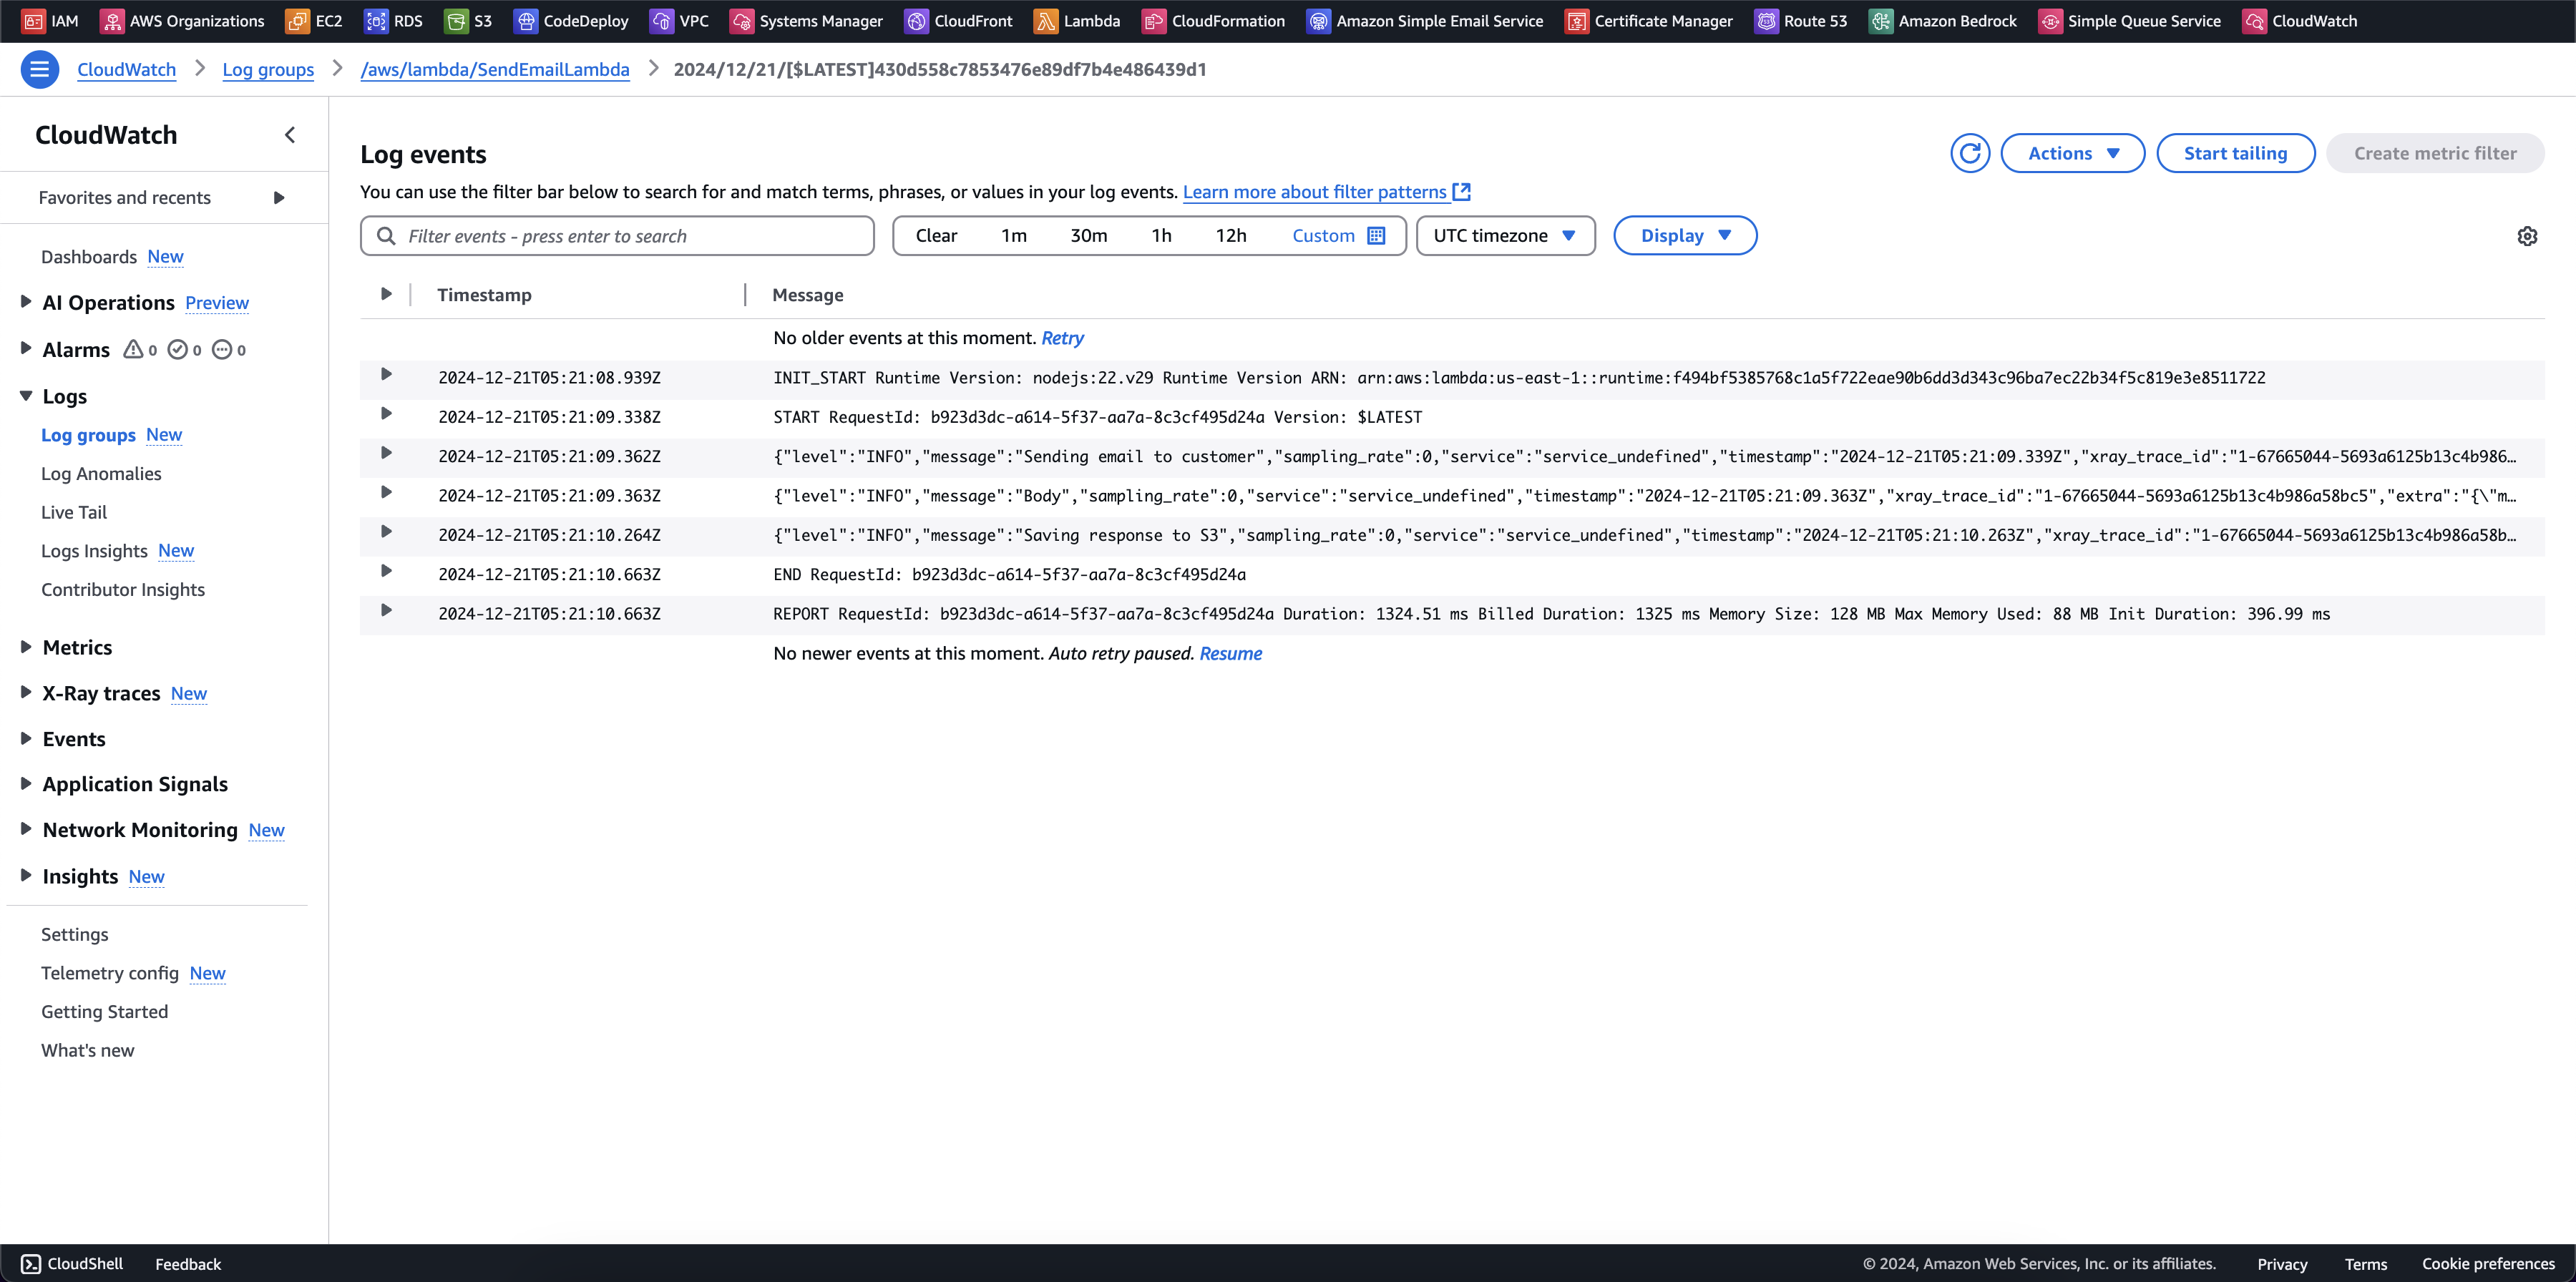2576x1282 pixels.
Task: Expand the Sending email to customer log row
Action: pos(386,453)
